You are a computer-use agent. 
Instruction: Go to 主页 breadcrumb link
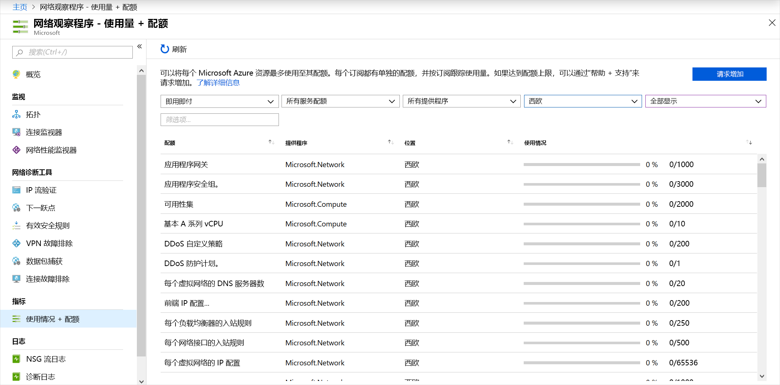(x=20, y=7)
